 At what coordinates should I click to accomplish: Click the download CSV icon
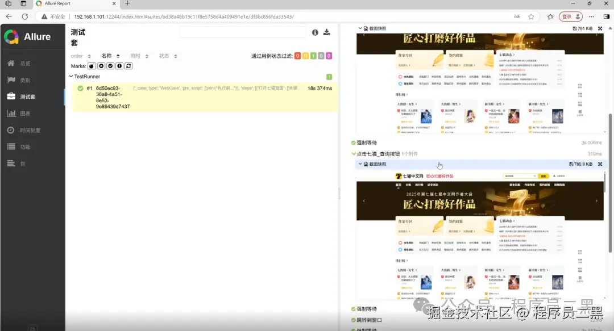(x=326, y=32)
